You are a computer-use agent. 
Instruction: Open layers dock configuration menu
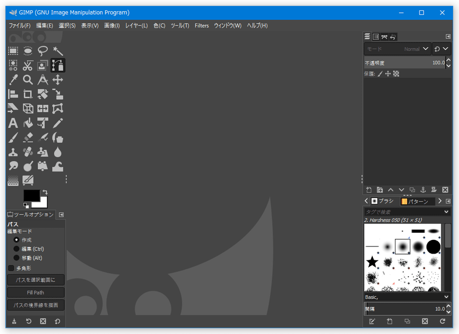(448, 36)
